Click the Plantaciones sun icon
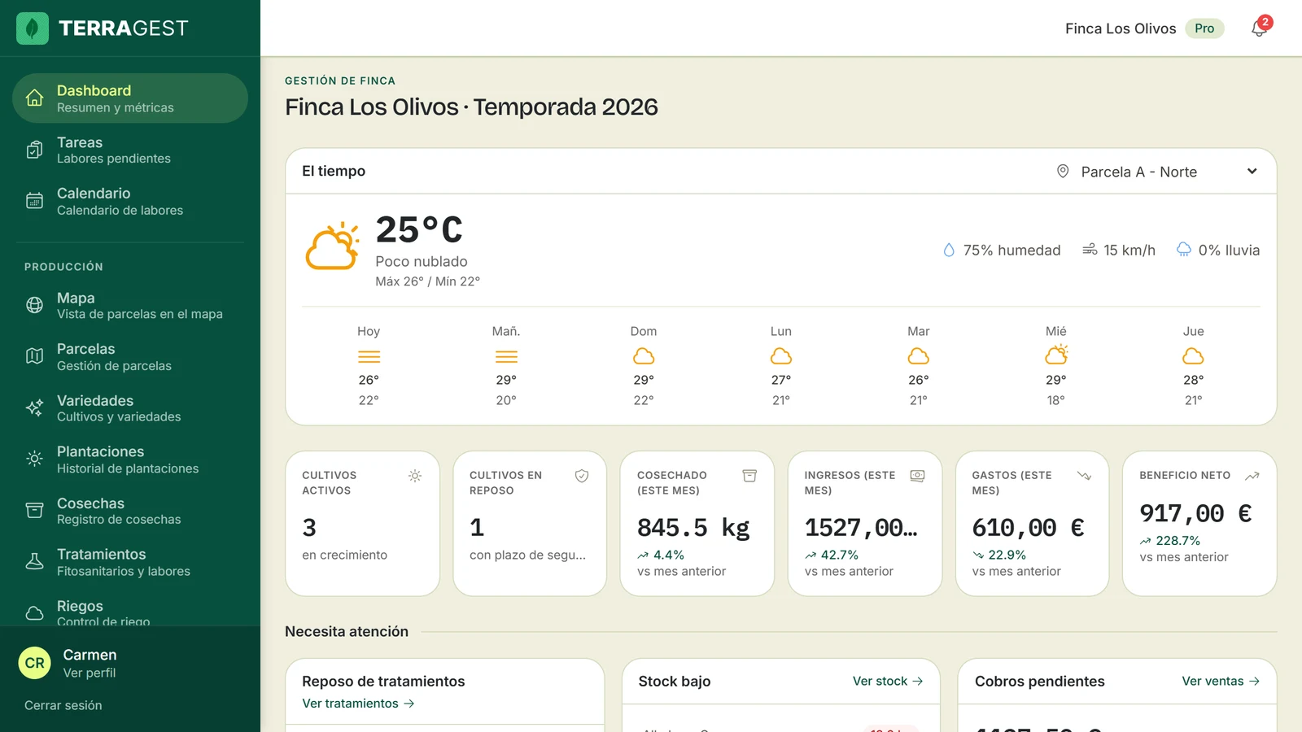 (x=34, y=459)
